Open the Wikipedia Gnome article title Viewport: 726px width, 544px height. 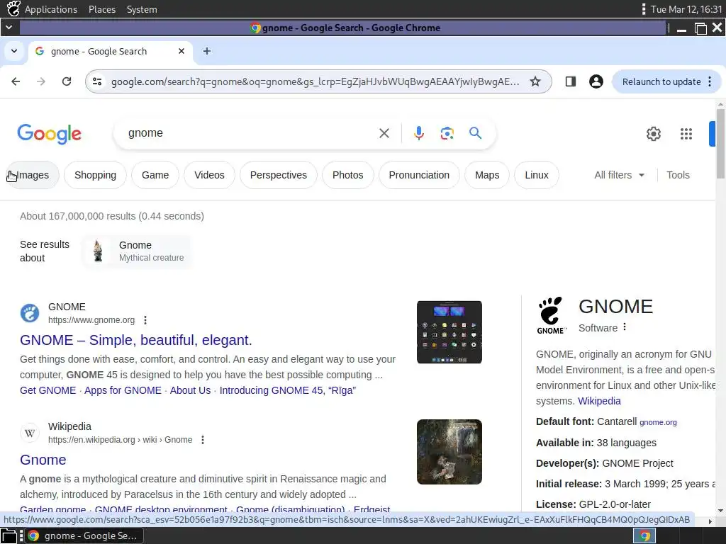click(43, 460)
